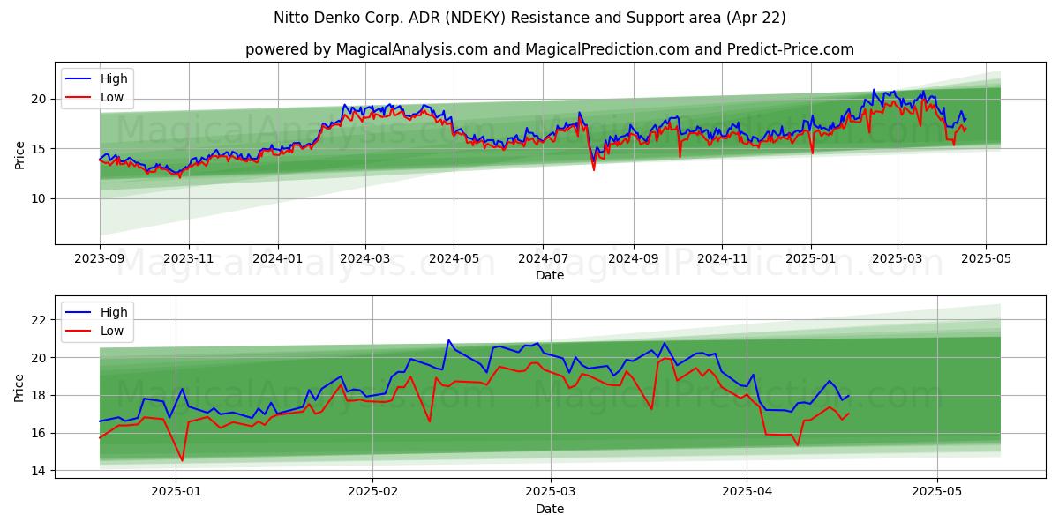The width and height of the screenshot is (1059, 529).
Task: Click the '2023-09' date tick label
Action: tap(100, 258)
